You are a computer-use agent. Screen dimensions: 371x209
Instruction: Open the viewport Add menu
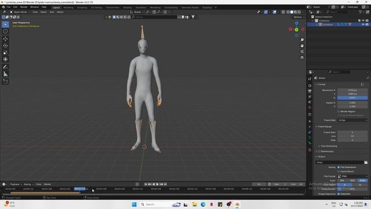click(x=52, y=12)
